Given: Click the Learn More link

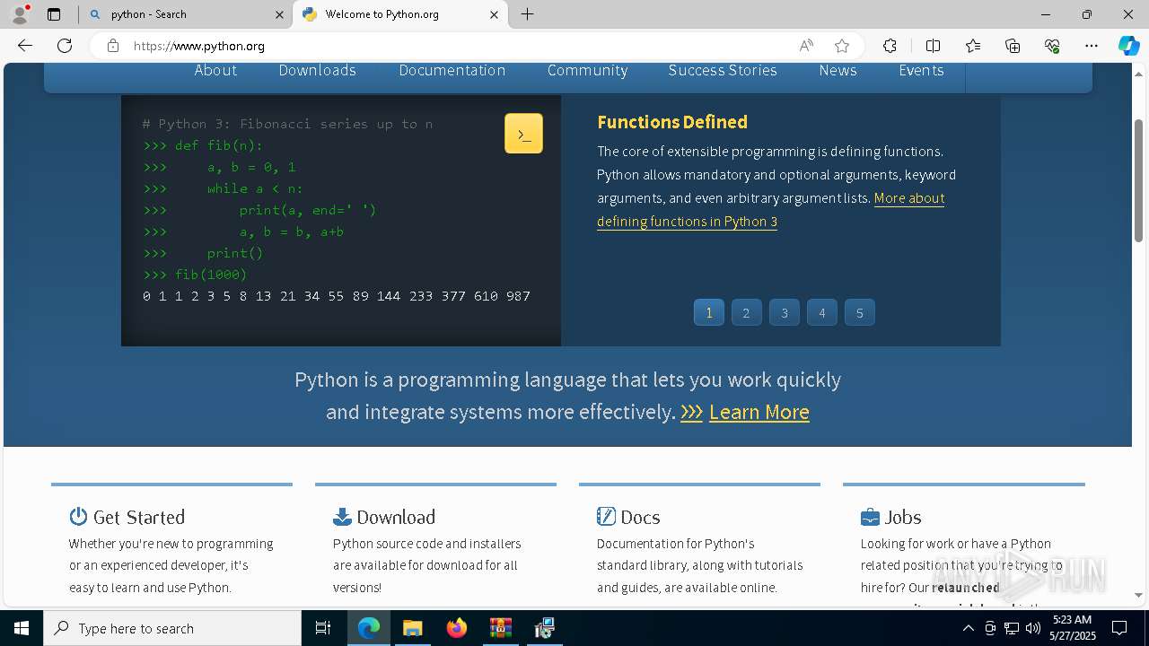Looking at the screenshot, I should pos(759,412).
